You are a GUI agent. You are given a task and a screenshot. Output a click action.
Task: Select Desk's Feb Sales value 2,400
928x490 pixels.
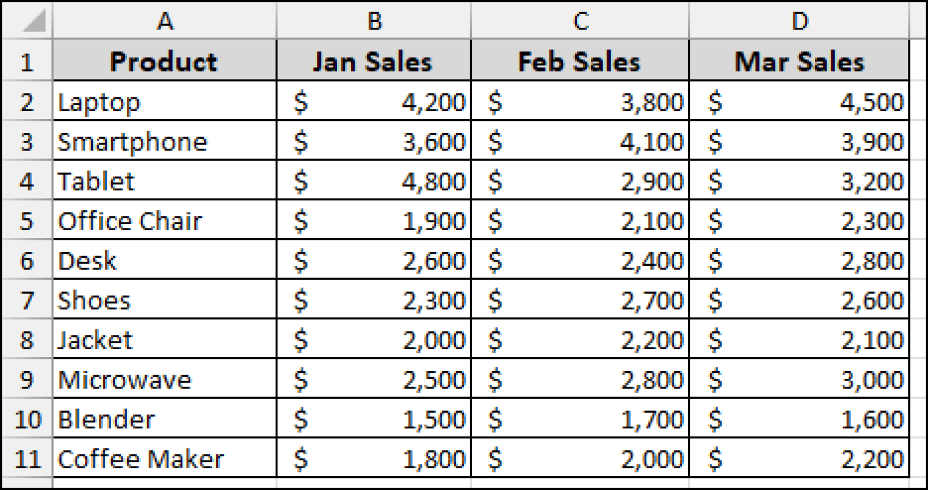pos(580,260)
